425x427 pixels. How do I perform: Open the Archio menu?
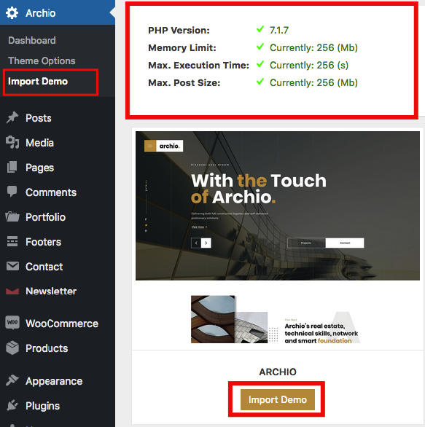coord(58,12)
